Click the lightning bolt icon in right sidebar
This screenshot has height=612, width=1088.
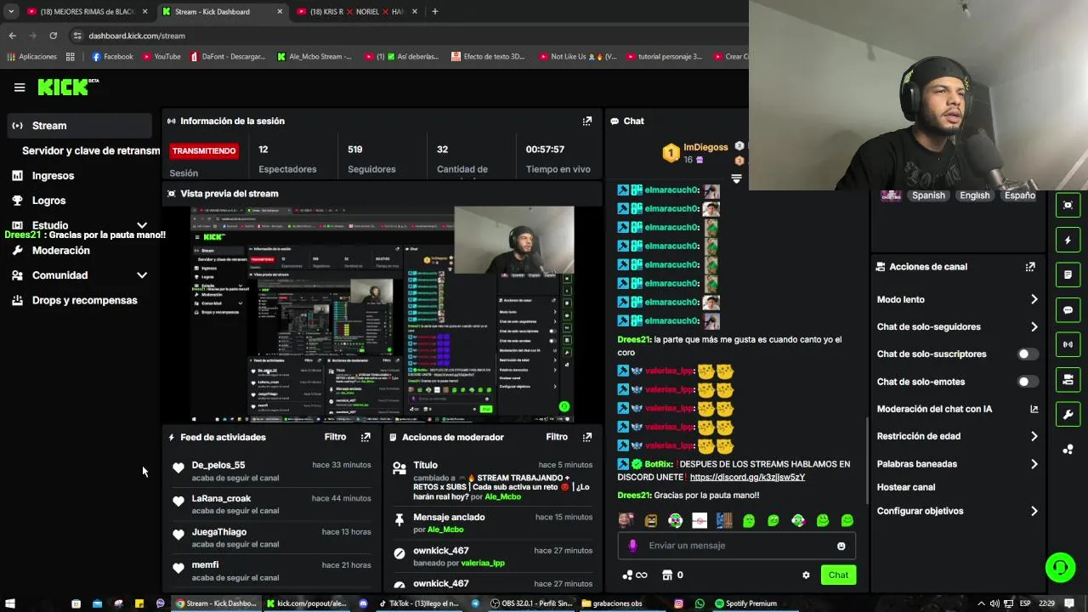(1068, 241)
